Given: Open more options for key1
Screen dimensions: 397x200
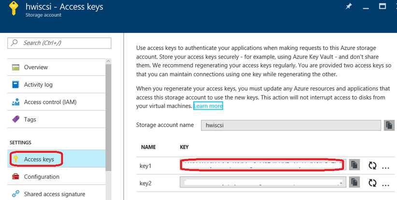Looking at the screenshot, I should coord(385,168).
